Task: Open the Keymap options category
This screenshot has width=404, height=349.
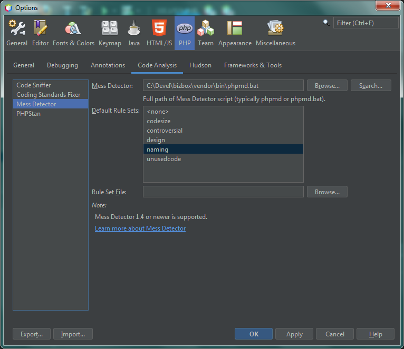Action: (x=110, y=34)
